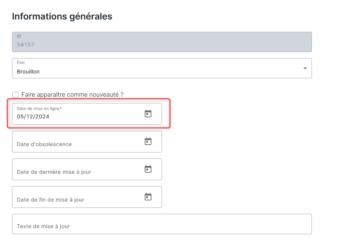The width and height of the screenshot is (346, 239).
Task: Click the ID number 54157
Action: coord(25,45)
